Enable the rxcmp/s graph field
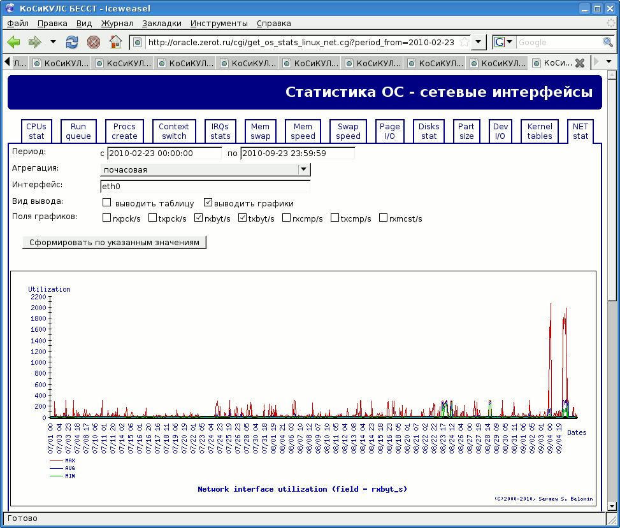620x528 pixels. [x=287, y=218]
